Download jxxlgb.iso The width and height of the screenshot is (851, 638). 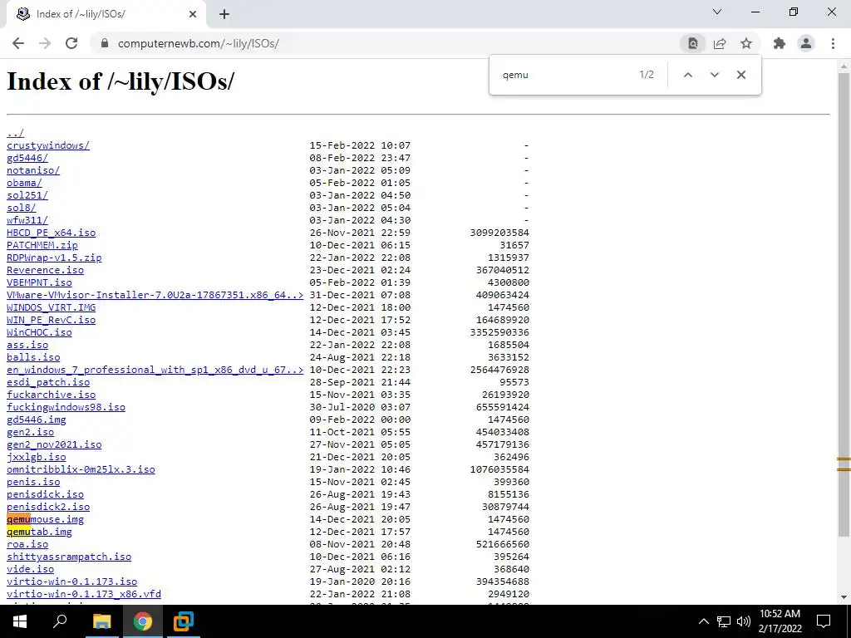pos(37,458)
